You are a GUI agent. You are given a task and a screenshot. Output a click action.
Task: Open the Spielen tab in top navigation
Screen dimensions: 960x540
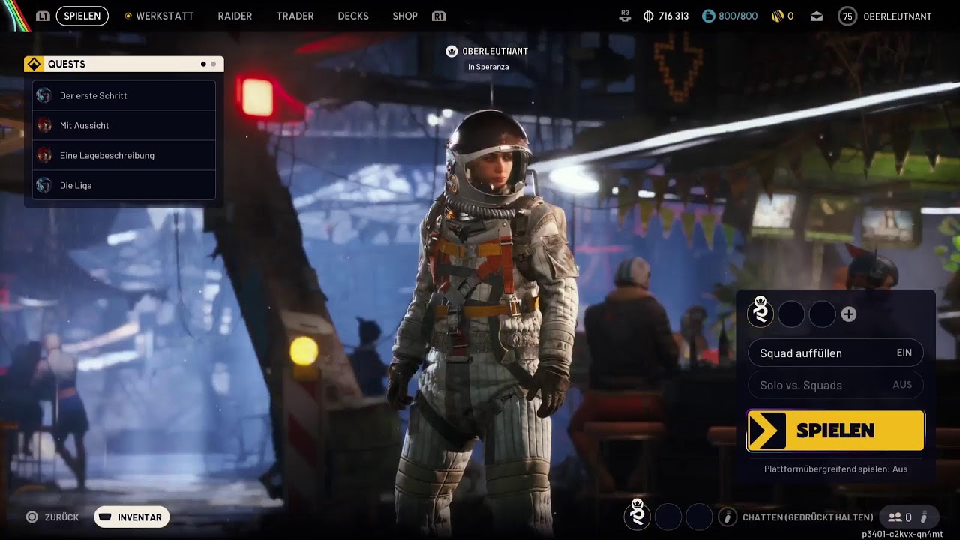point(82,16)
